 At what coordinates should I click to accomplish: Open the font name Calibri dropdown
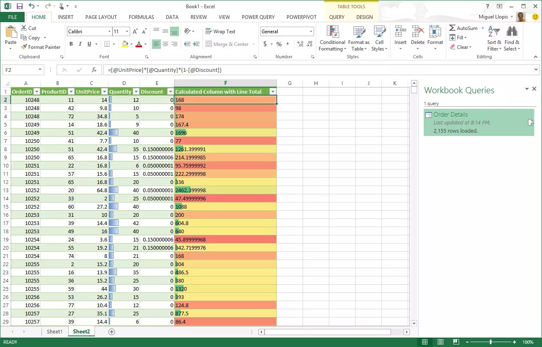(109, 31)
